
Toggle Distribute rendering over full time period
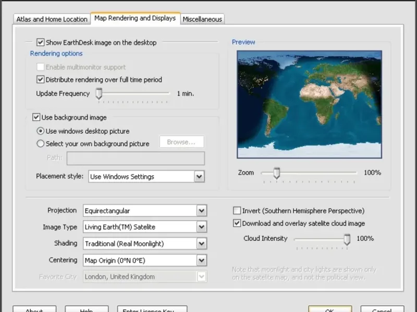tap(41, 80)
